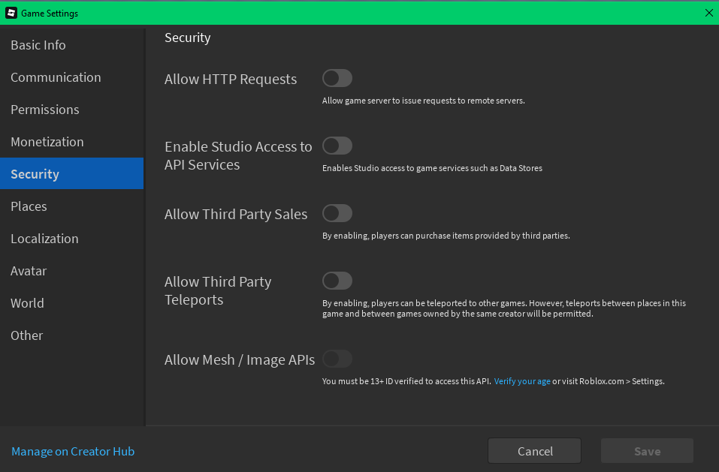Enable Allow Third Party Sales

[x=337, y=213]
